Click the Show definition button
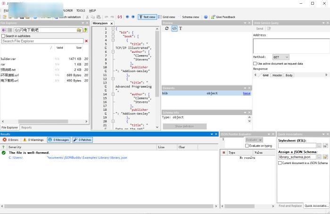This screenshot has height=214, width=330. click(185, 126)
